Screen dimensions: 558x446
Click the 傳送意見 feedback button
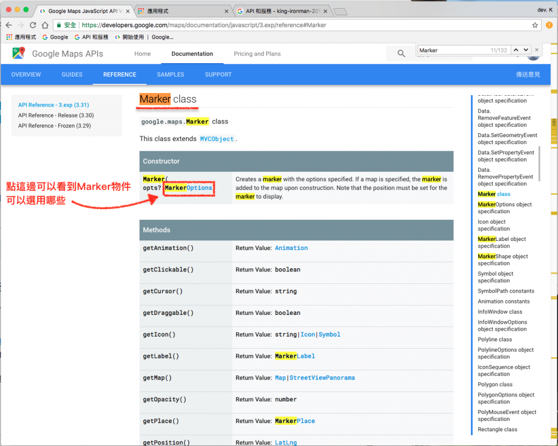pyautogui.click(x=527, y=75)
